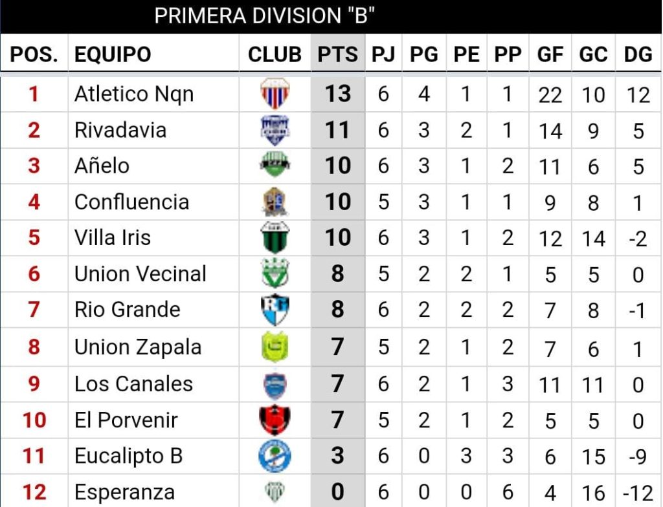
Task: Select the PTS column header
Action: 337,55
